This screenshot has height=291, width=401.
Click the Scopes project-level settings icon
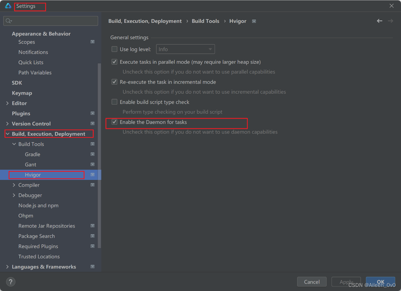point(93,42)
